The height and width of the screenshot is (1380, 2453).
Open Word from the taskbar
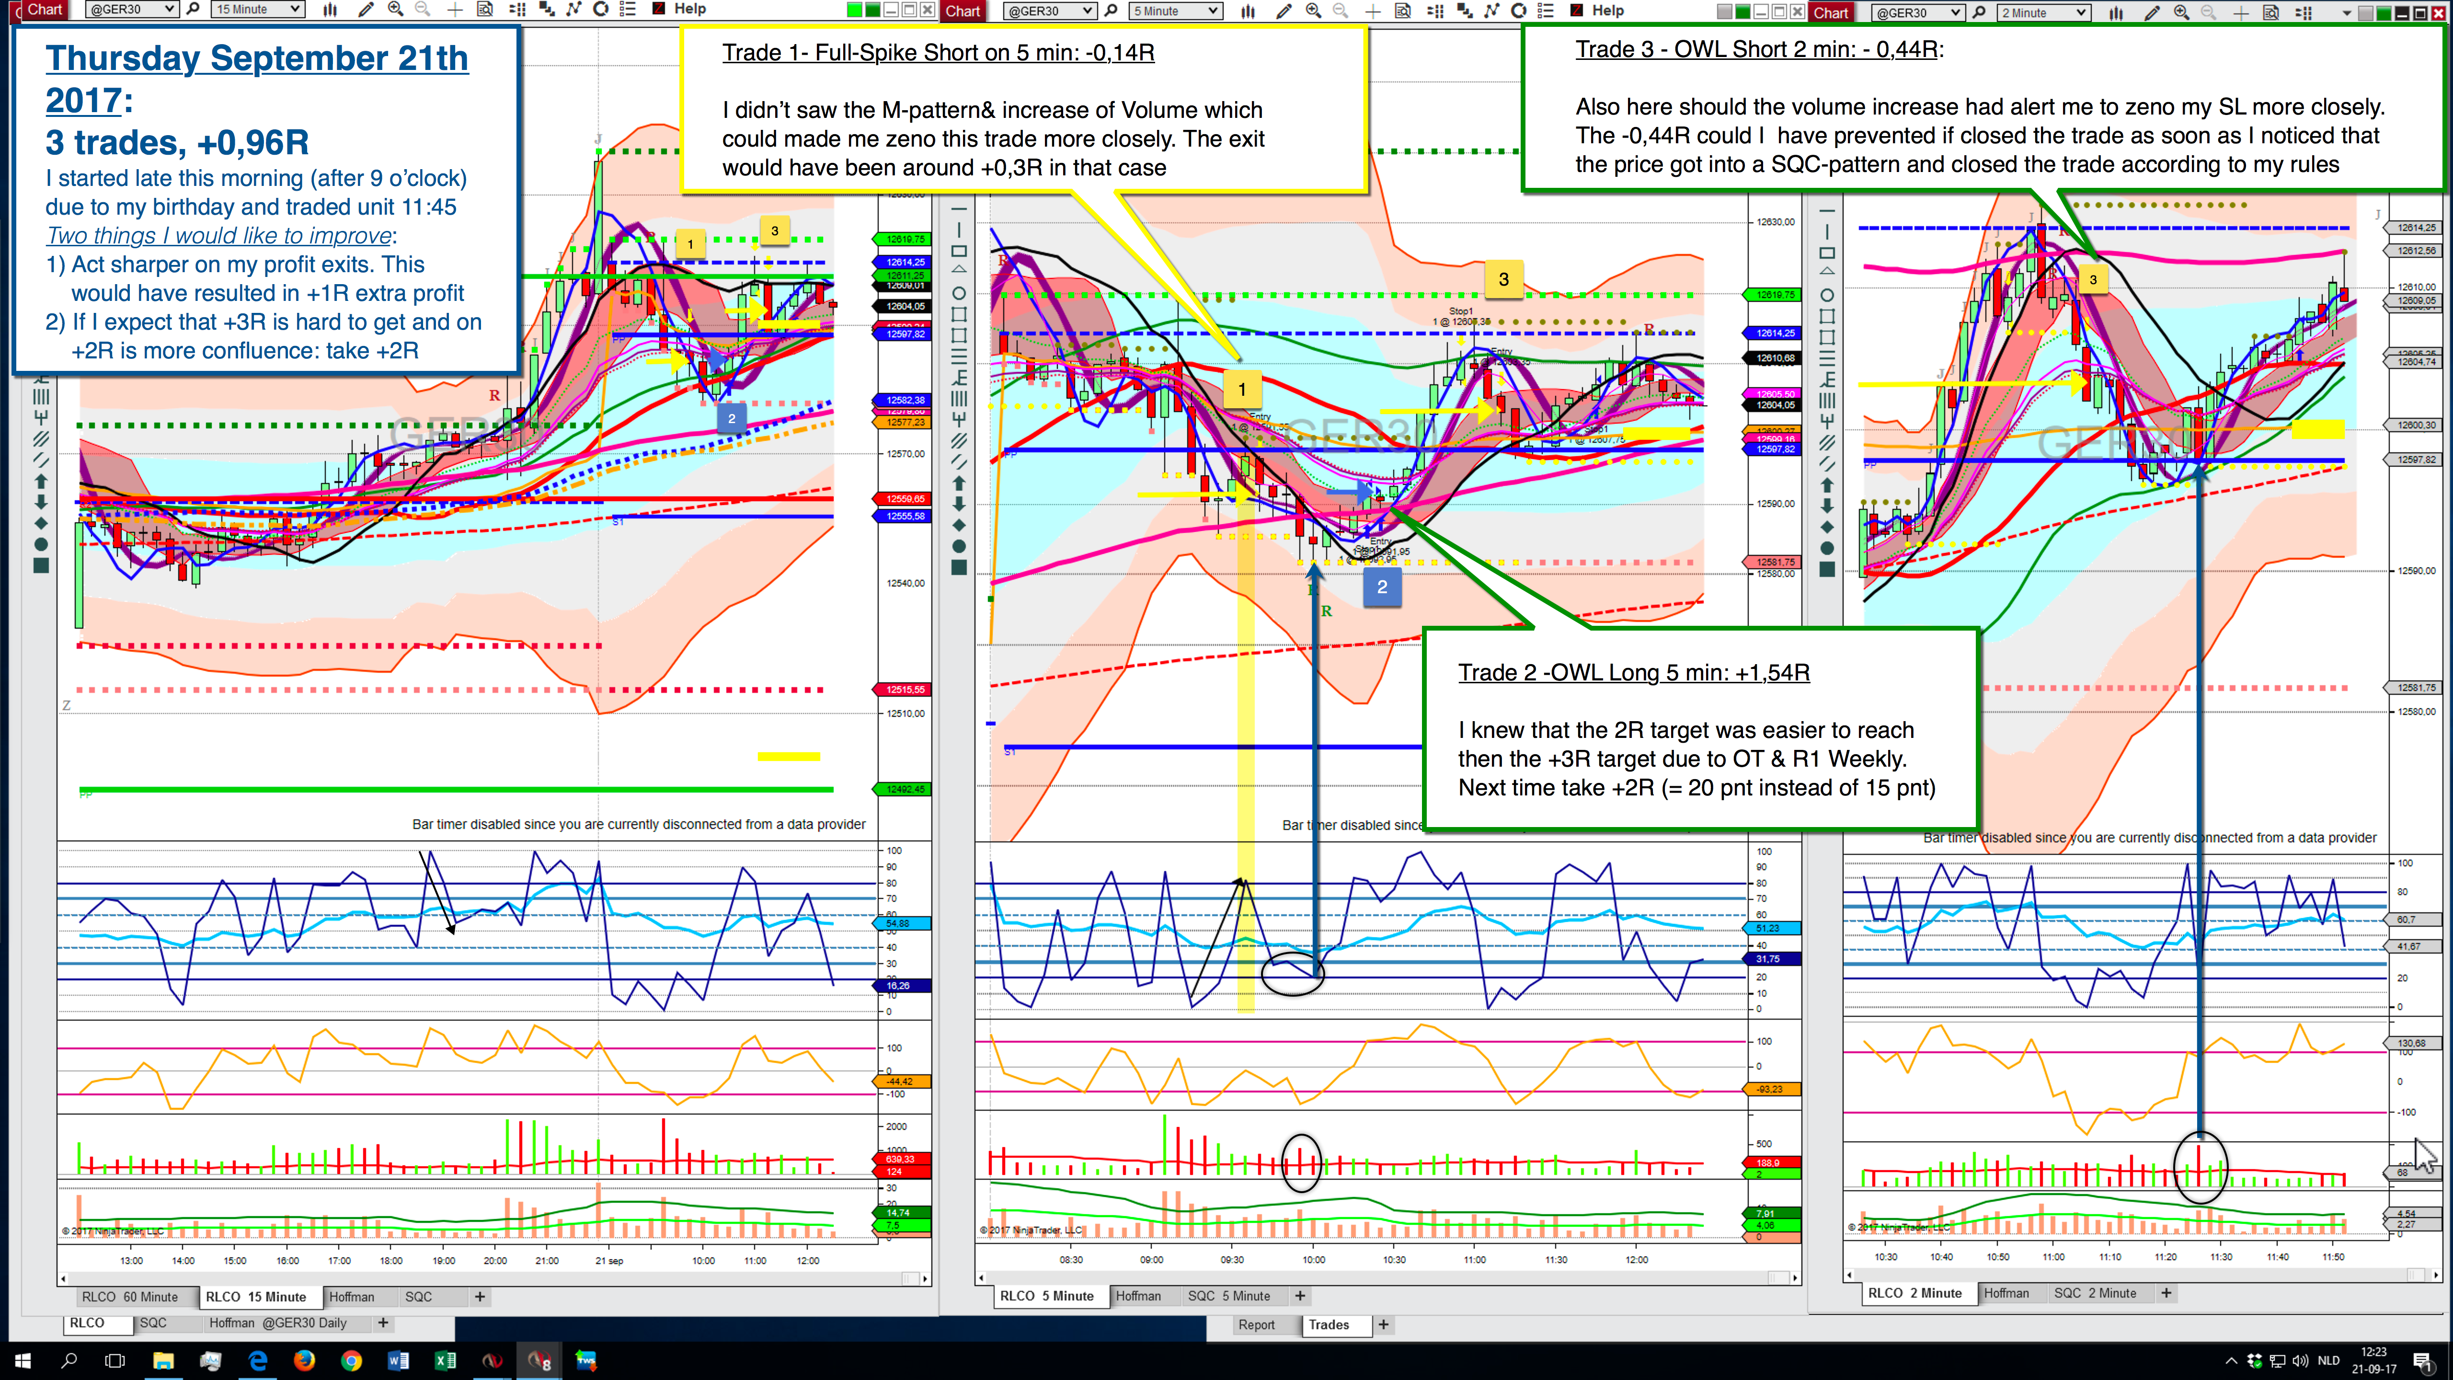[x=398, y=1361]
